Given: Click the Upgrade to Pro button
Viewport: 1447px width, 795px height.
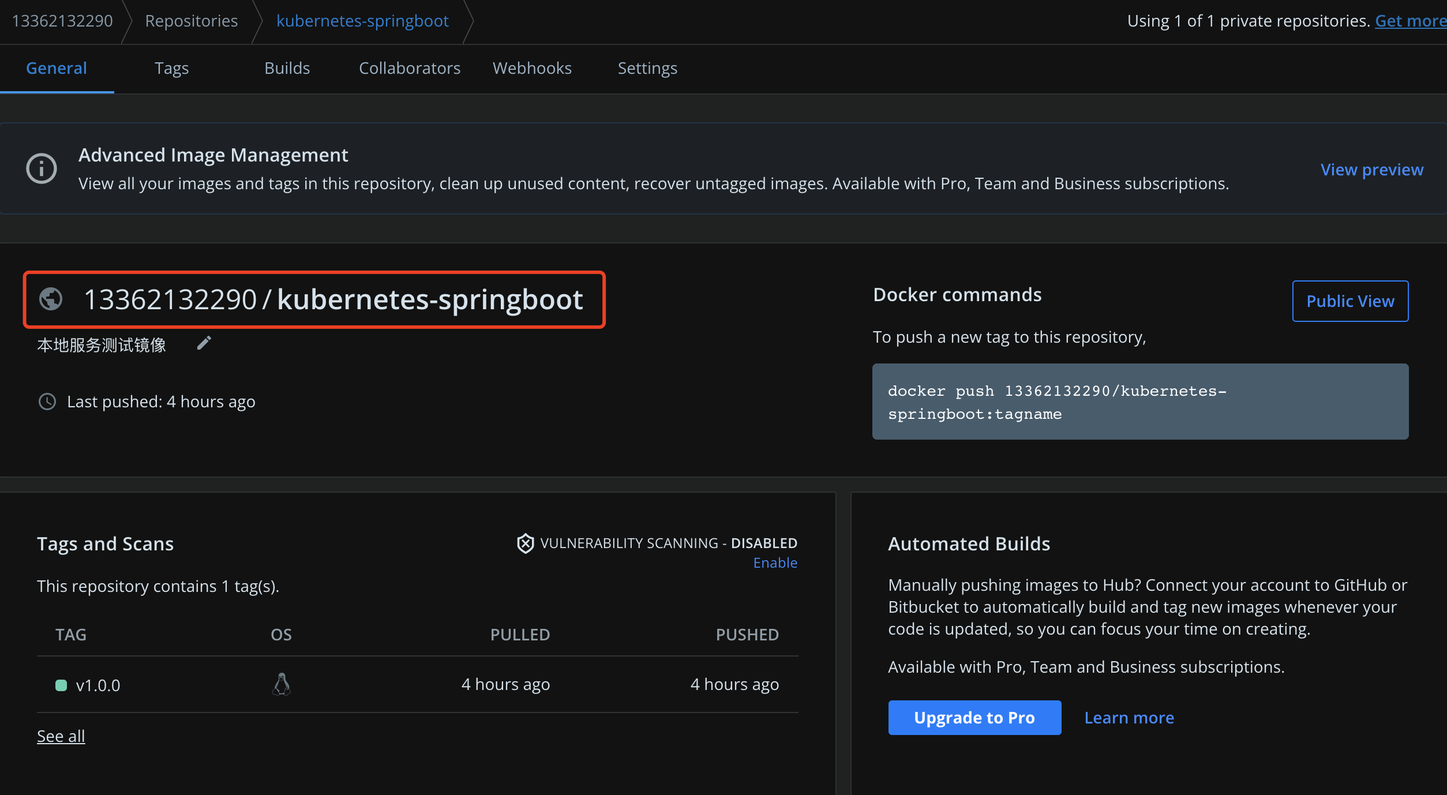Looking at the screenshot, I should pyautogui.click(x=974, y=718).
